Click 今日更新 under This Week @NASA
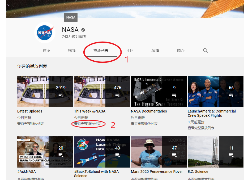Viewport: 244px width, 180px height. [81, 118]
